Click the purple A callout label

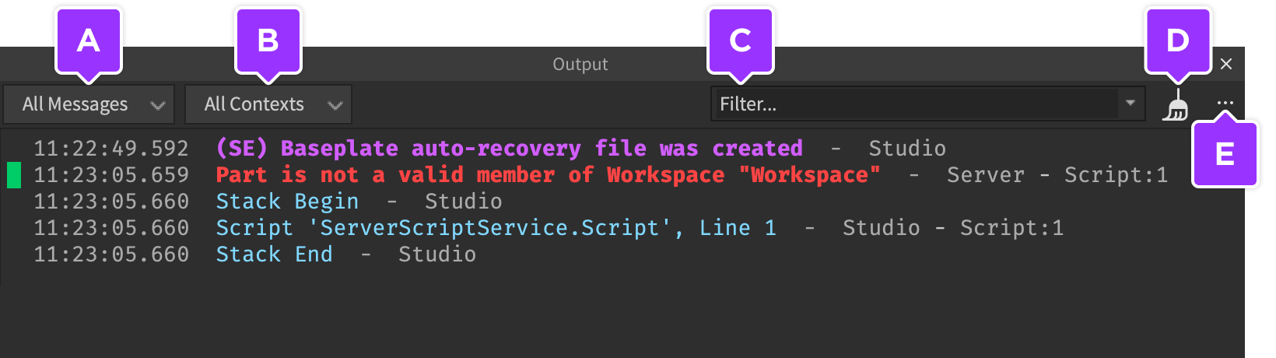pyautogui.click(x=89, y=40)
